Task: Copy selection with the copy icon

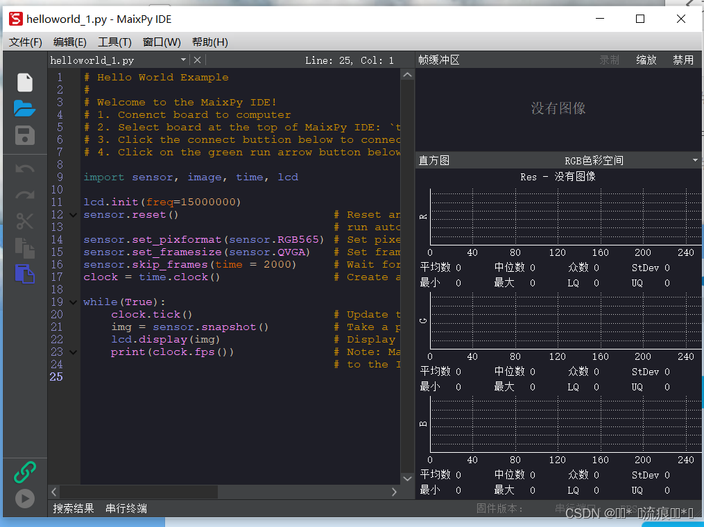Action: click(x=25, y=248)
